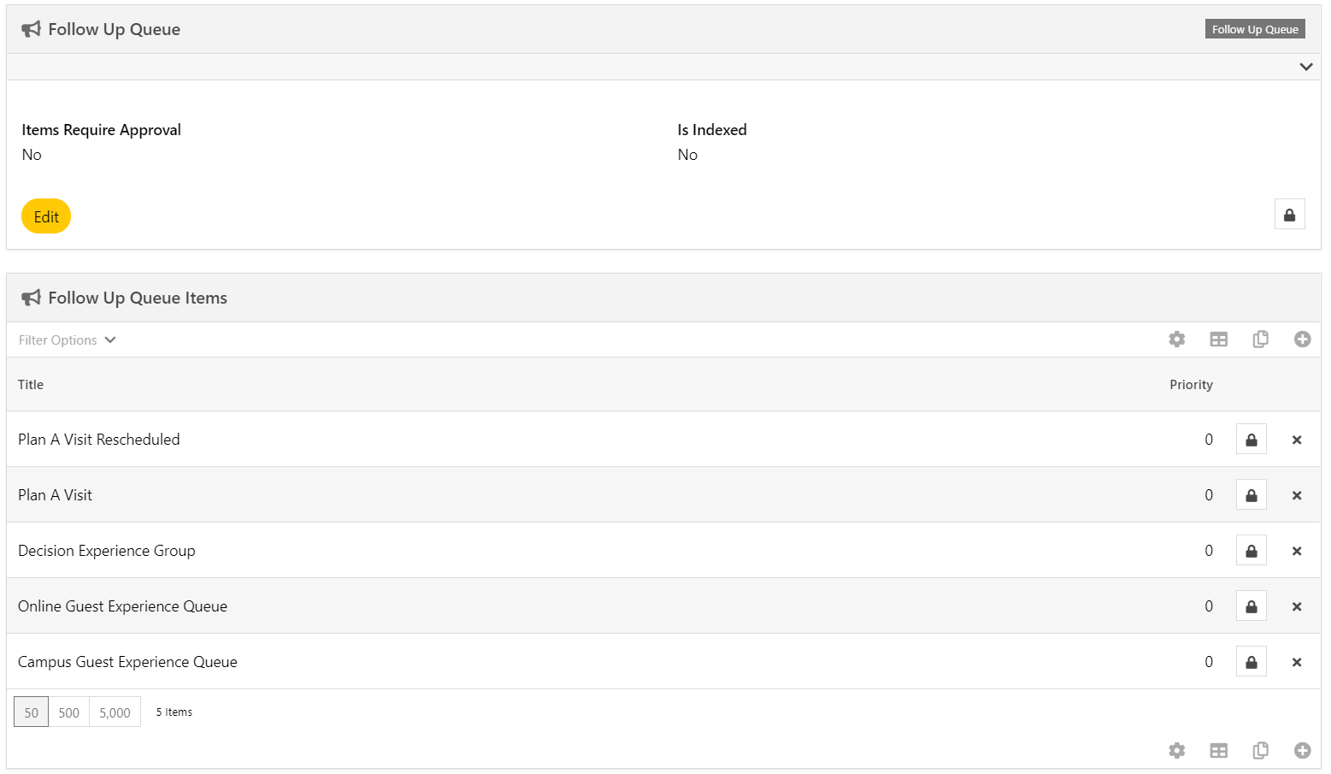Click the Follow Up Queue badge label
The width and height of the screenshot is (1331, 774).
(x=1255, y=29)
